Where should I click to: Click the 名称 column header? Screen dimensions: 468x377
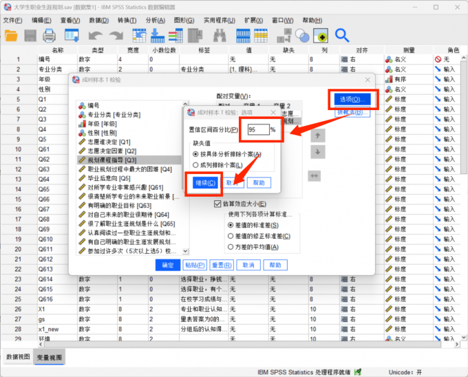[x=58, y=50]
